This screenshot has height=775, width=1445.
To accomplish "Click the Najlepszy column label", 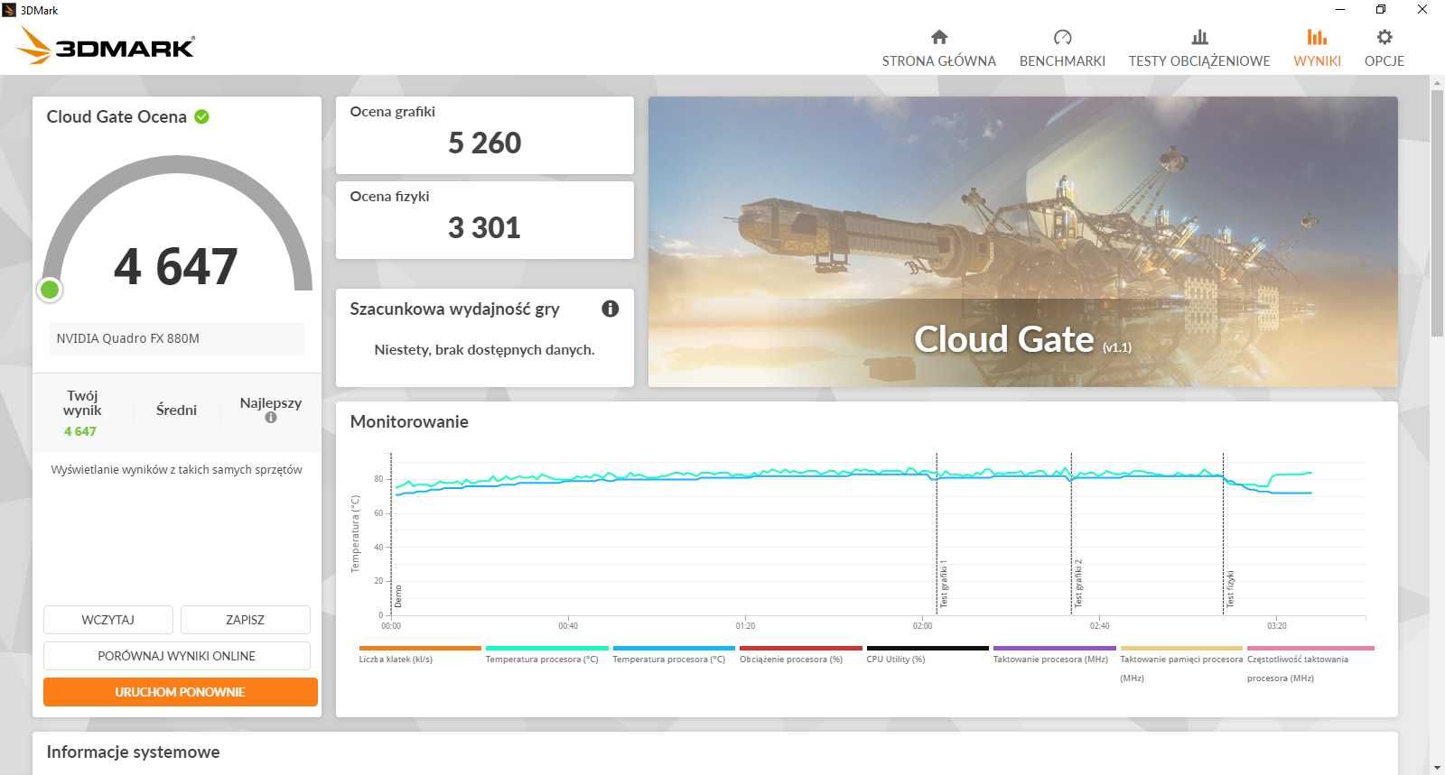I will coord(271,402).
